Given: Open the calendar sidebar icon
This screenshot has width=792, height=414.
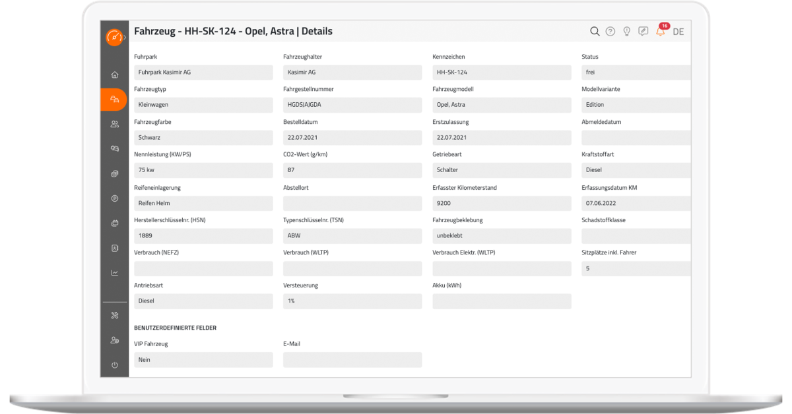Looking at the screenshot, I should coord(115,223).
